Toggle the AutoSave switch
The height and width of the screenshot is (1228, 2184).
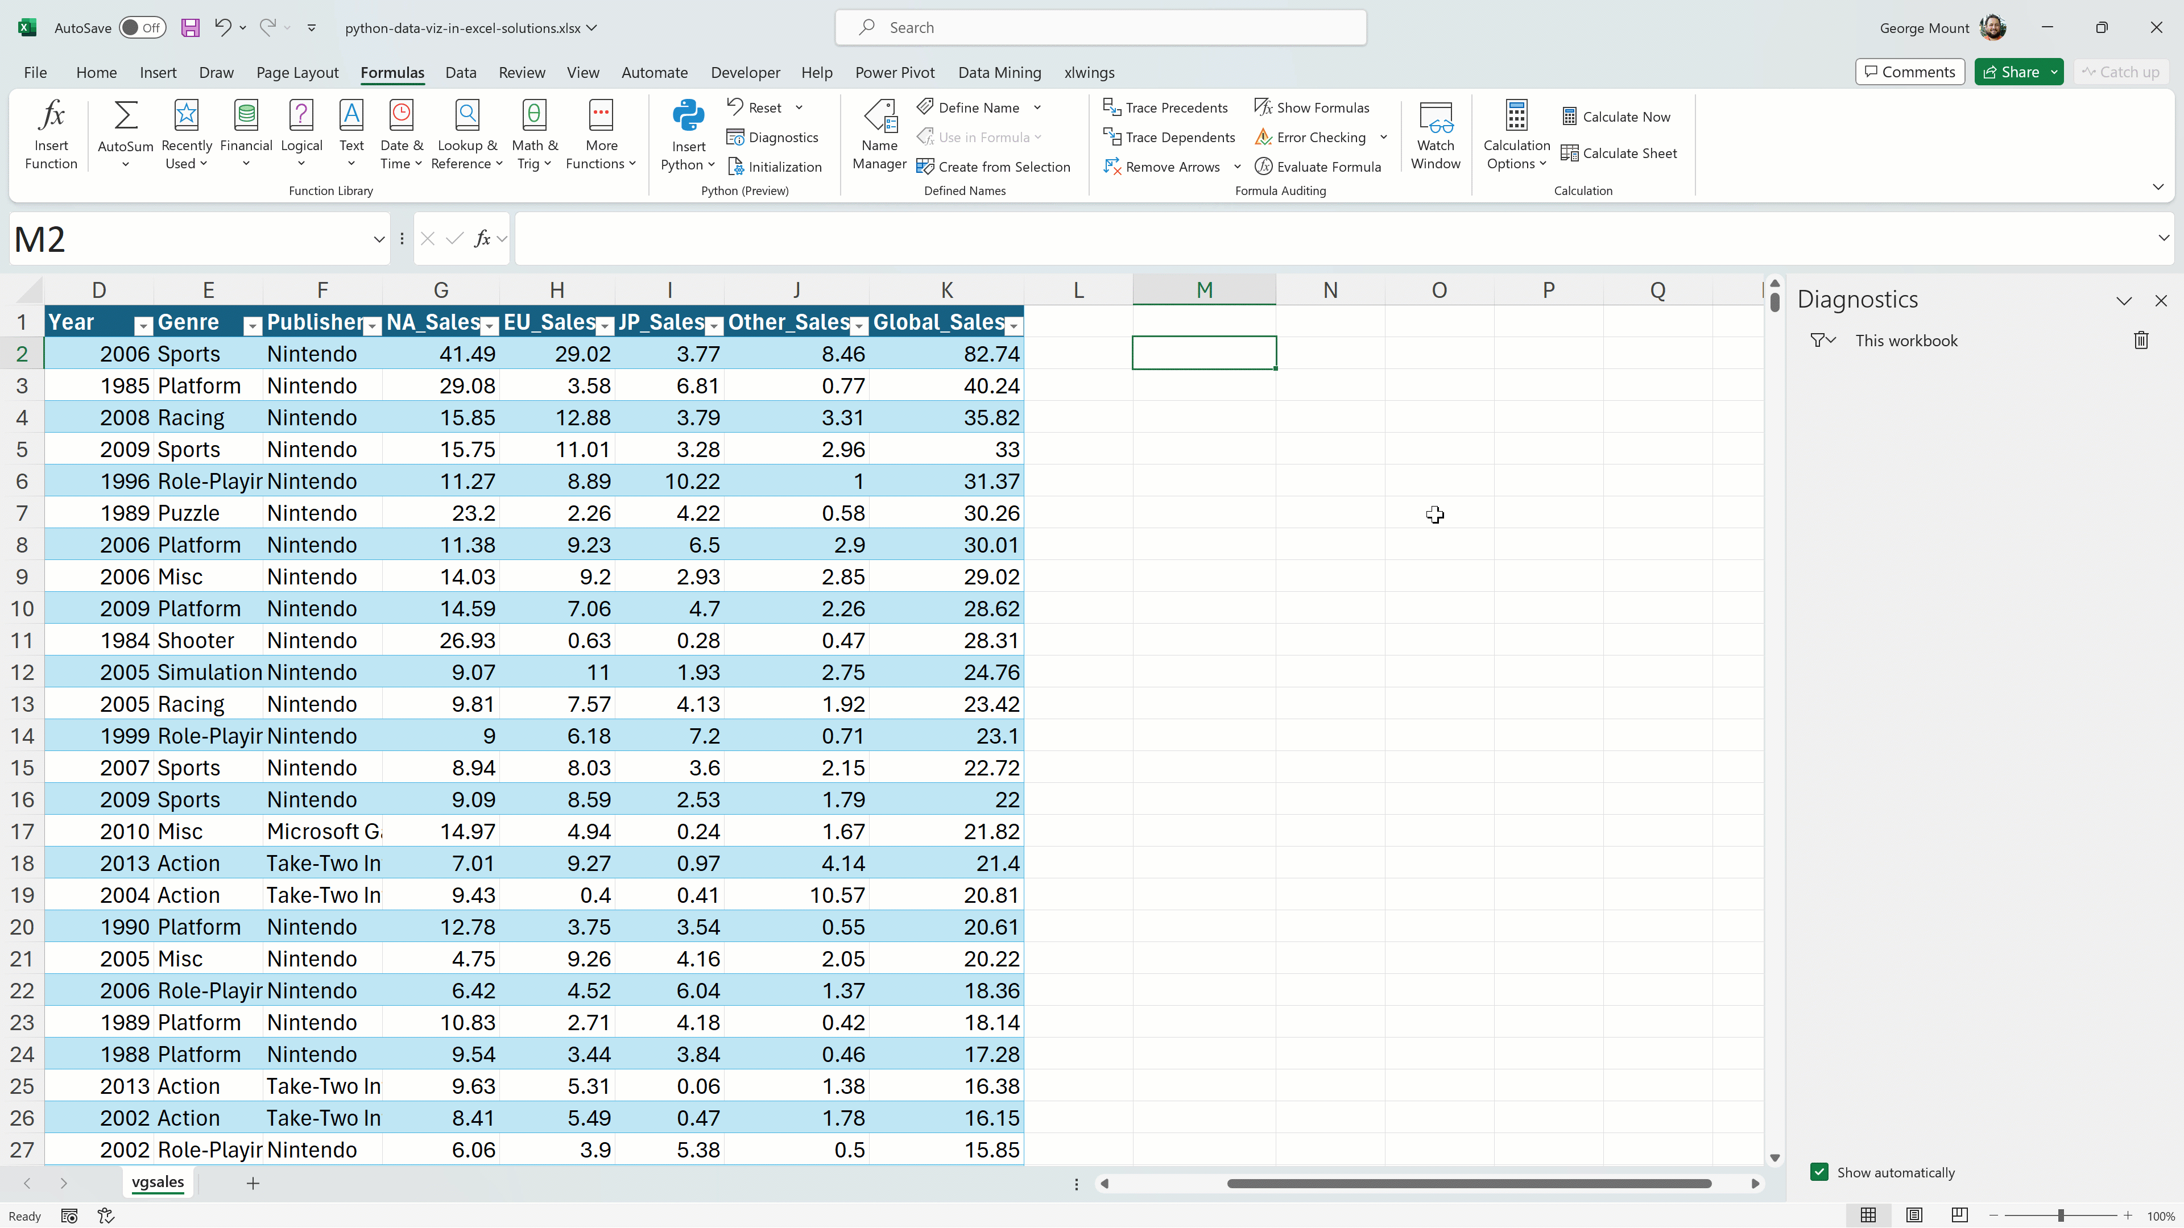[x=142, y=28]
